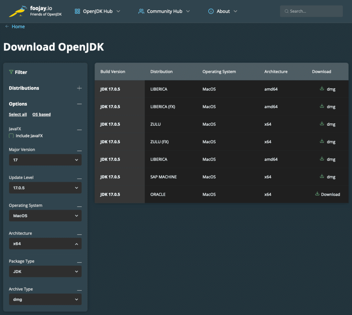Click the Download OpenJDK page heading
Viewport: 352px width, 315px height.
(54, 47)
